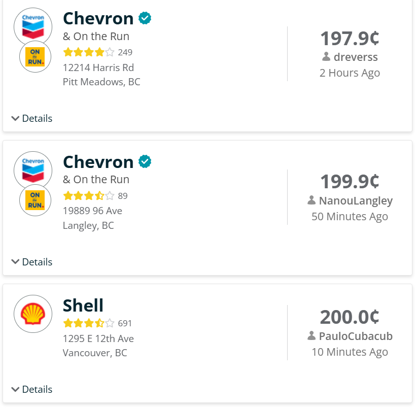This screenshot has height=408, width=418.
Task: Click user icon next to dreverss
Action: [326, 57]
